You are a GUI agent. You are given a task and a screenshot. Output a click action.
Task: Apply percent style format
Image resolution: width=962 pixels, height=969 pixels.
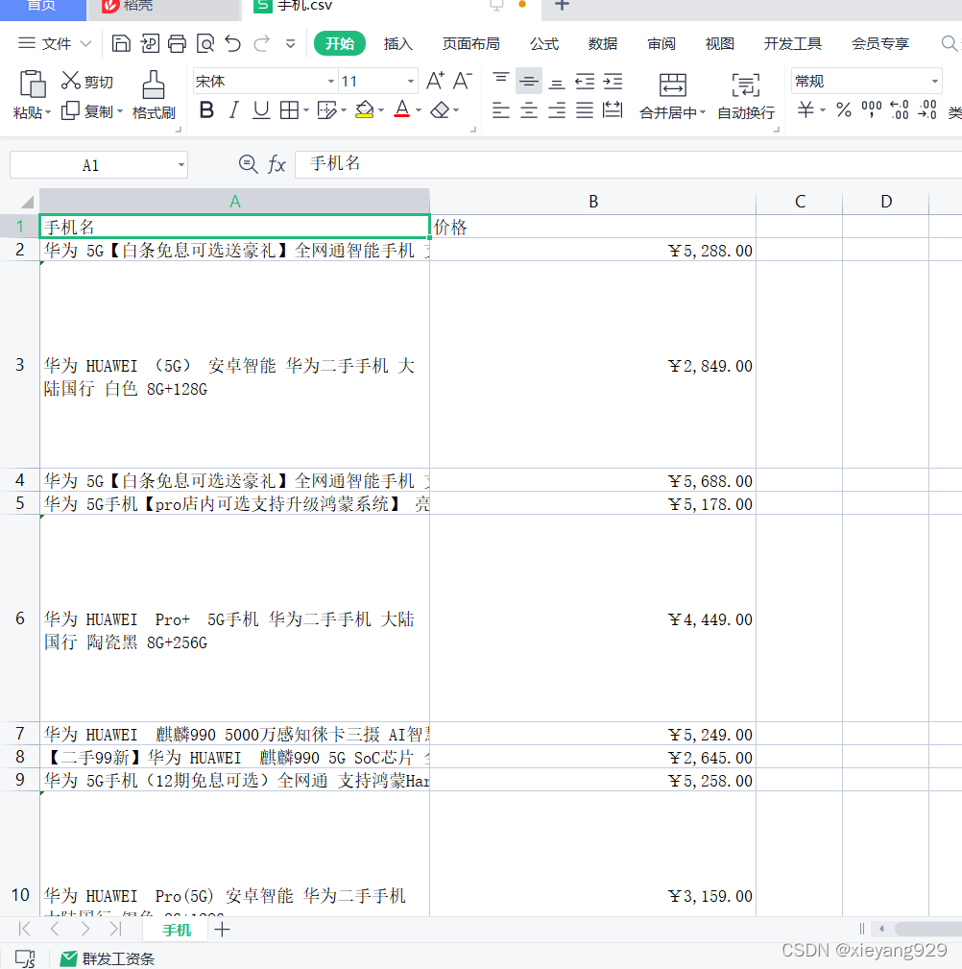tap(843, 110)
